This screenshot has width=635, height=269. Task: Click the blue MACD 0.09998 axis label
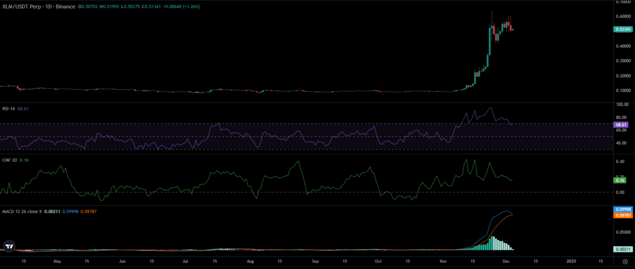pos(624,209)
